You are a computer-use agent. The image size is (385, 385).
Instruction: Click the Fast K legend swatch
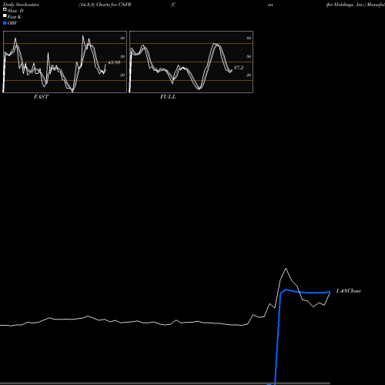pos(5,16)
